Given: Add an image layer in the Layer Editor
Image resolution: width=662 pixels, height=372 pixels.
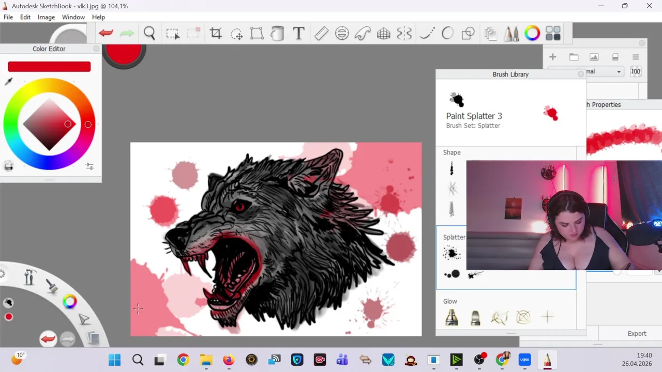Looking at the screenshot, I should [594, 57].
